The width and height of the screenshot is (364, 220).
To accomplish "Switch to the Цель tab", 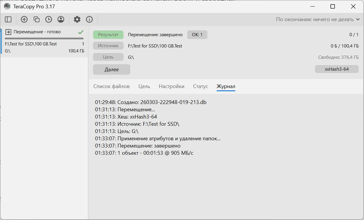I will tap(144, 86).
